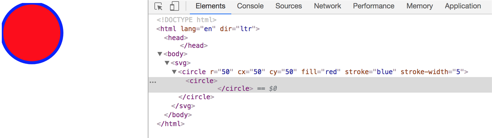Select the closing svg tag
The height and width of the screenshot is (138, 492).
[183, 106]
